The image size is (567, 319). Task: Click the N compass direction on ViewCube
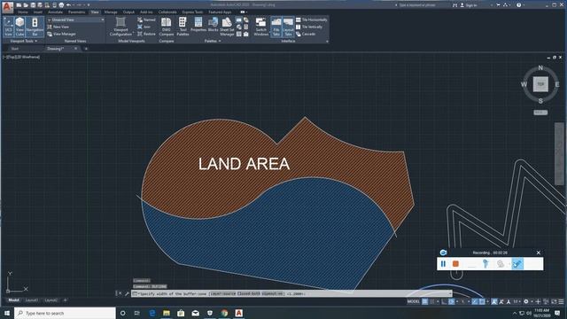(540, 68)
